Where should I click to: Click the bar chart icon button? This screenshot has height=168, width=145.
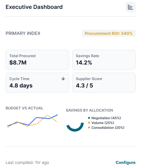click(130, 7)
